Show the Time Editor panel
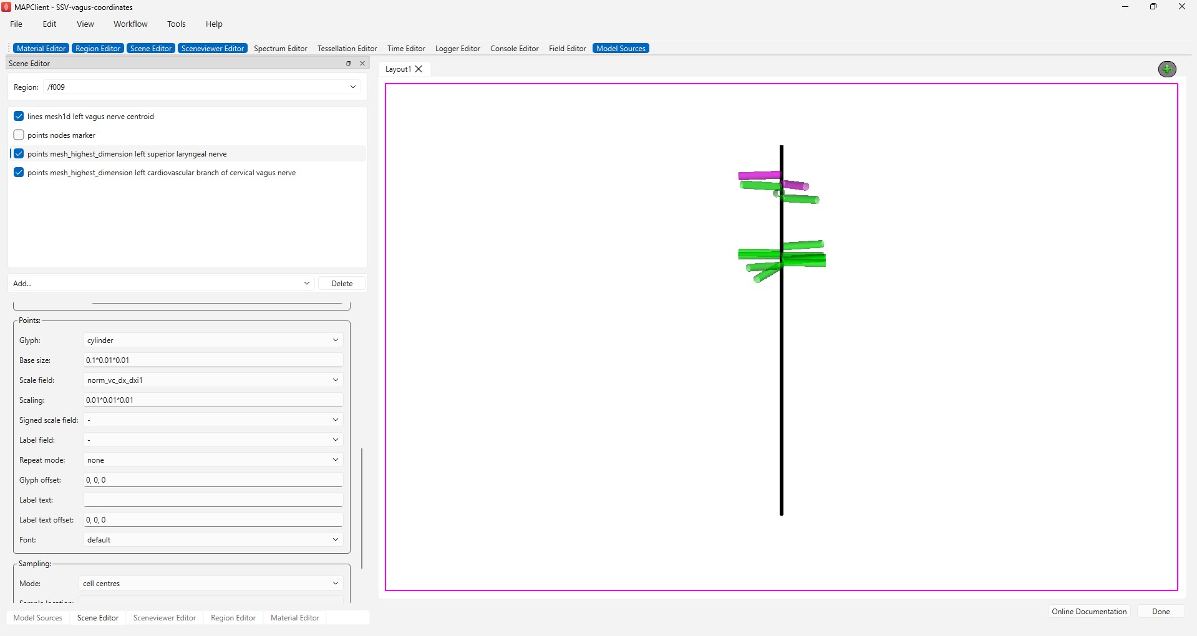The image size is (1197, 636). coord(406,49)
